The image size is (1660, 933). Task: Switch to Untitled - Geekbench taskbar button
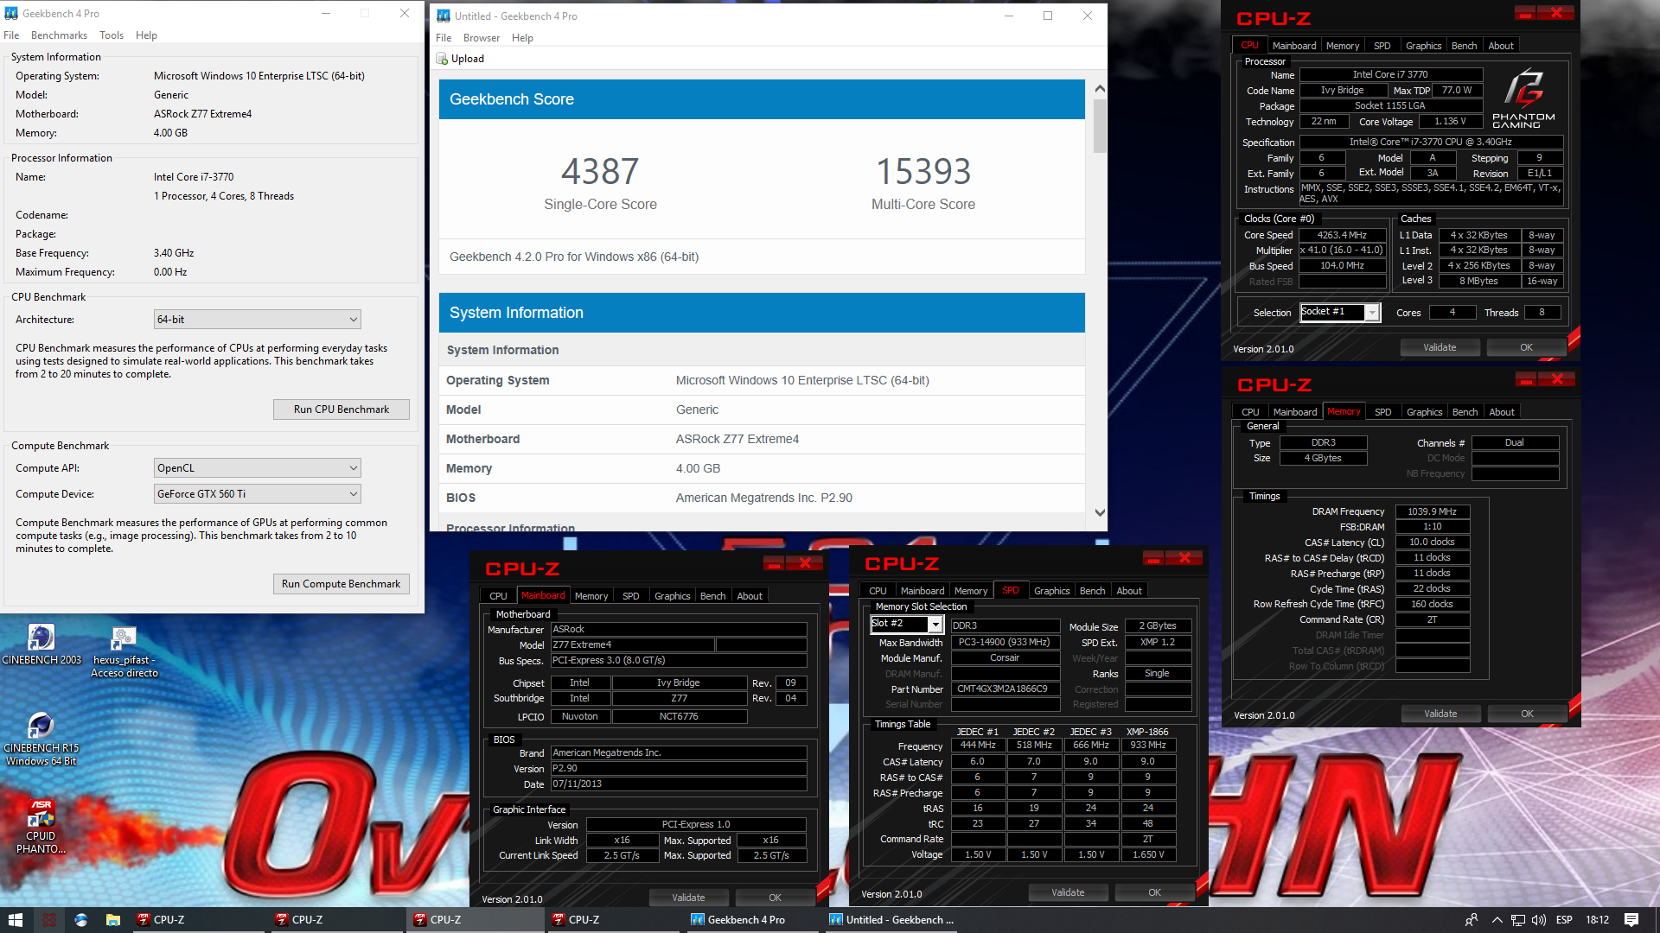click(x=891, y=920)
